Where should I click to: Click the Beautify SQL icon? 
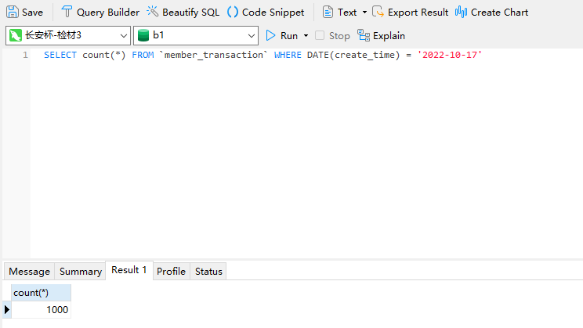tap(152, 13)
